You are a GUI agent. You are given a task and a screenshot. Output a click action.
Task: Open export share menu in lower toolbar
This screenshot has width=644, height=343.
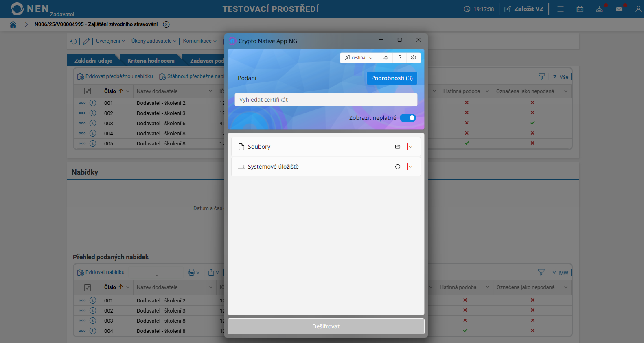tap(214, 272)
